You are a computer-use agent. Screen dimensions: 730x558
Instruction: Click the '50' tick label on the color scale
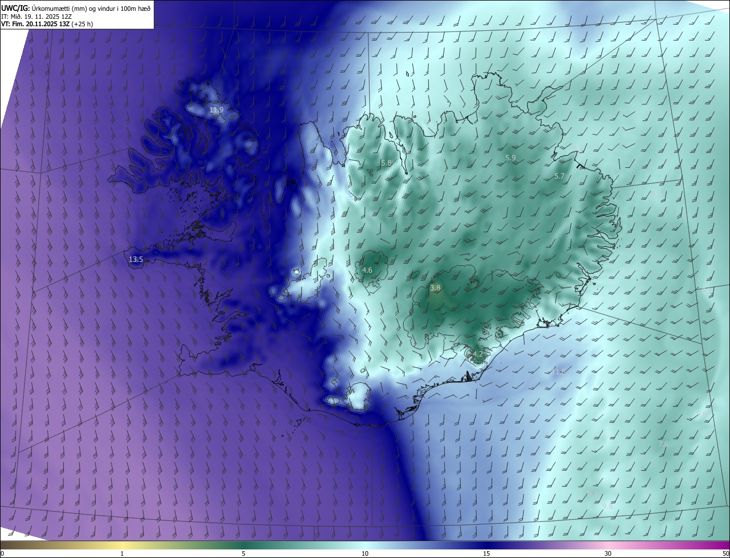[x=725, y=554]
